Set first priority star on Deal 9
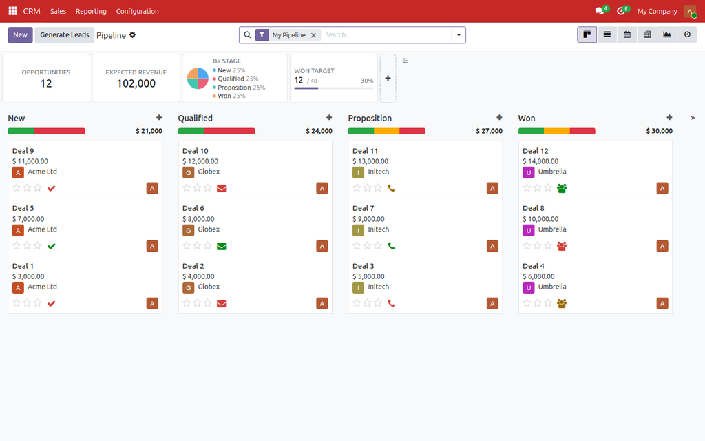This screenshot has height=441, width=705. click(x=17, y=187)
